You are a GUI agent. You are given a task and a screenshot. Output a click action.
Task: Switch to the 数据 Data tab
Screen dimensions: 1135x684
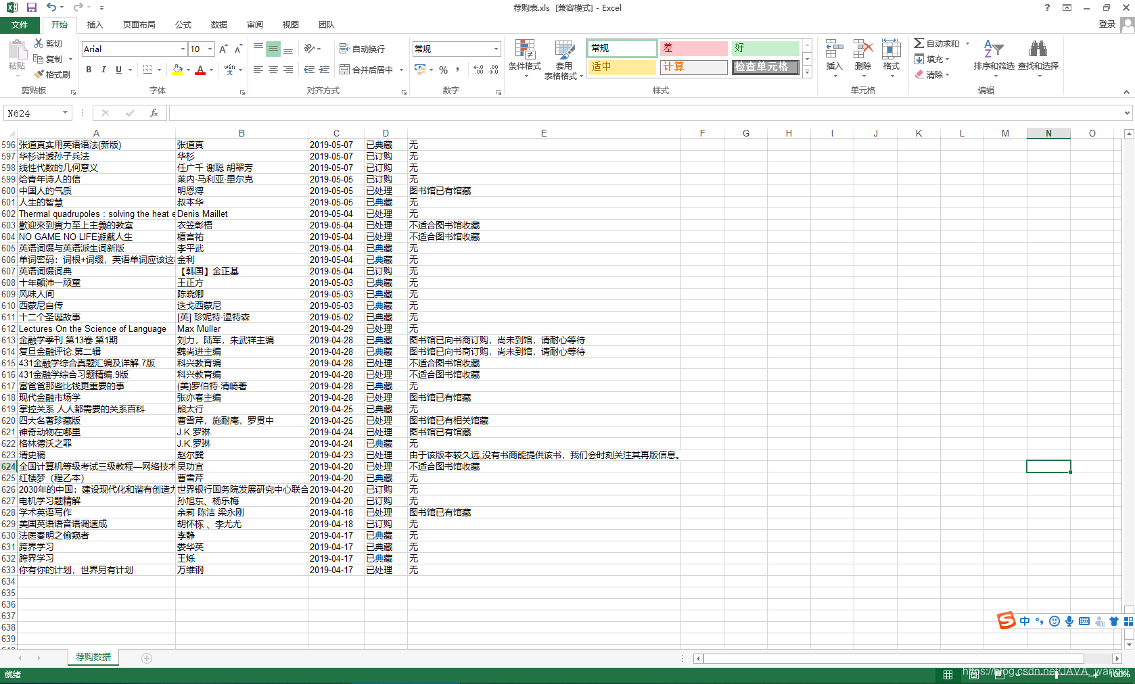219,24
